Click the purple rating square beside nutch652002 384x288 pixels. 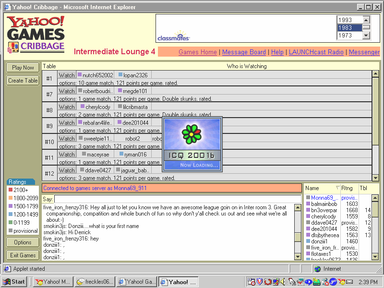[x=80, y=74]
